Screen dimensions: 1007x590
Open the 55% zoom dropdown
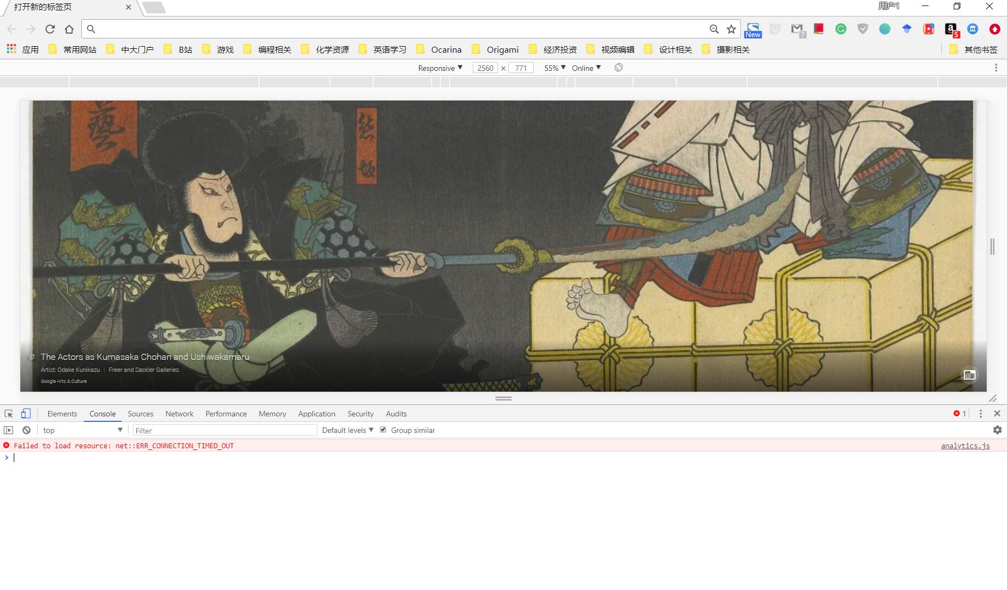[555, 68]
